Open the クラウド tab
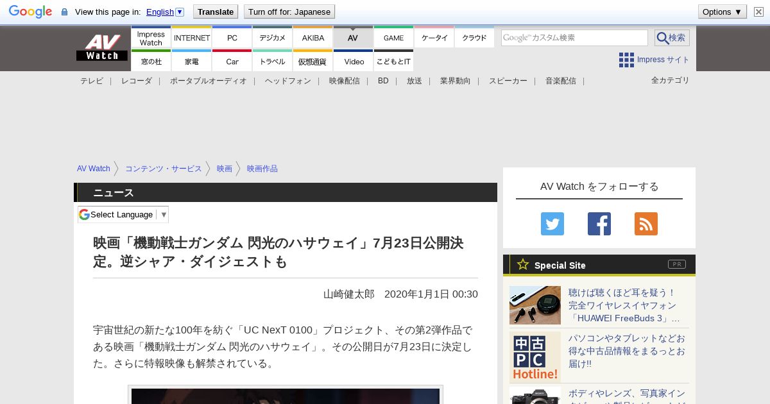The height and width of the screenshot is (404, 770). 474,37
